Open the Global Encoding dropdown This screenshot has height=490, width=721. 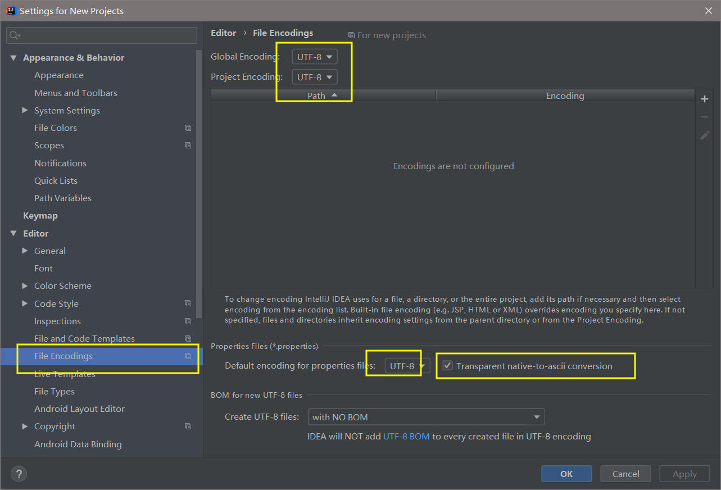tap(315, 57)
